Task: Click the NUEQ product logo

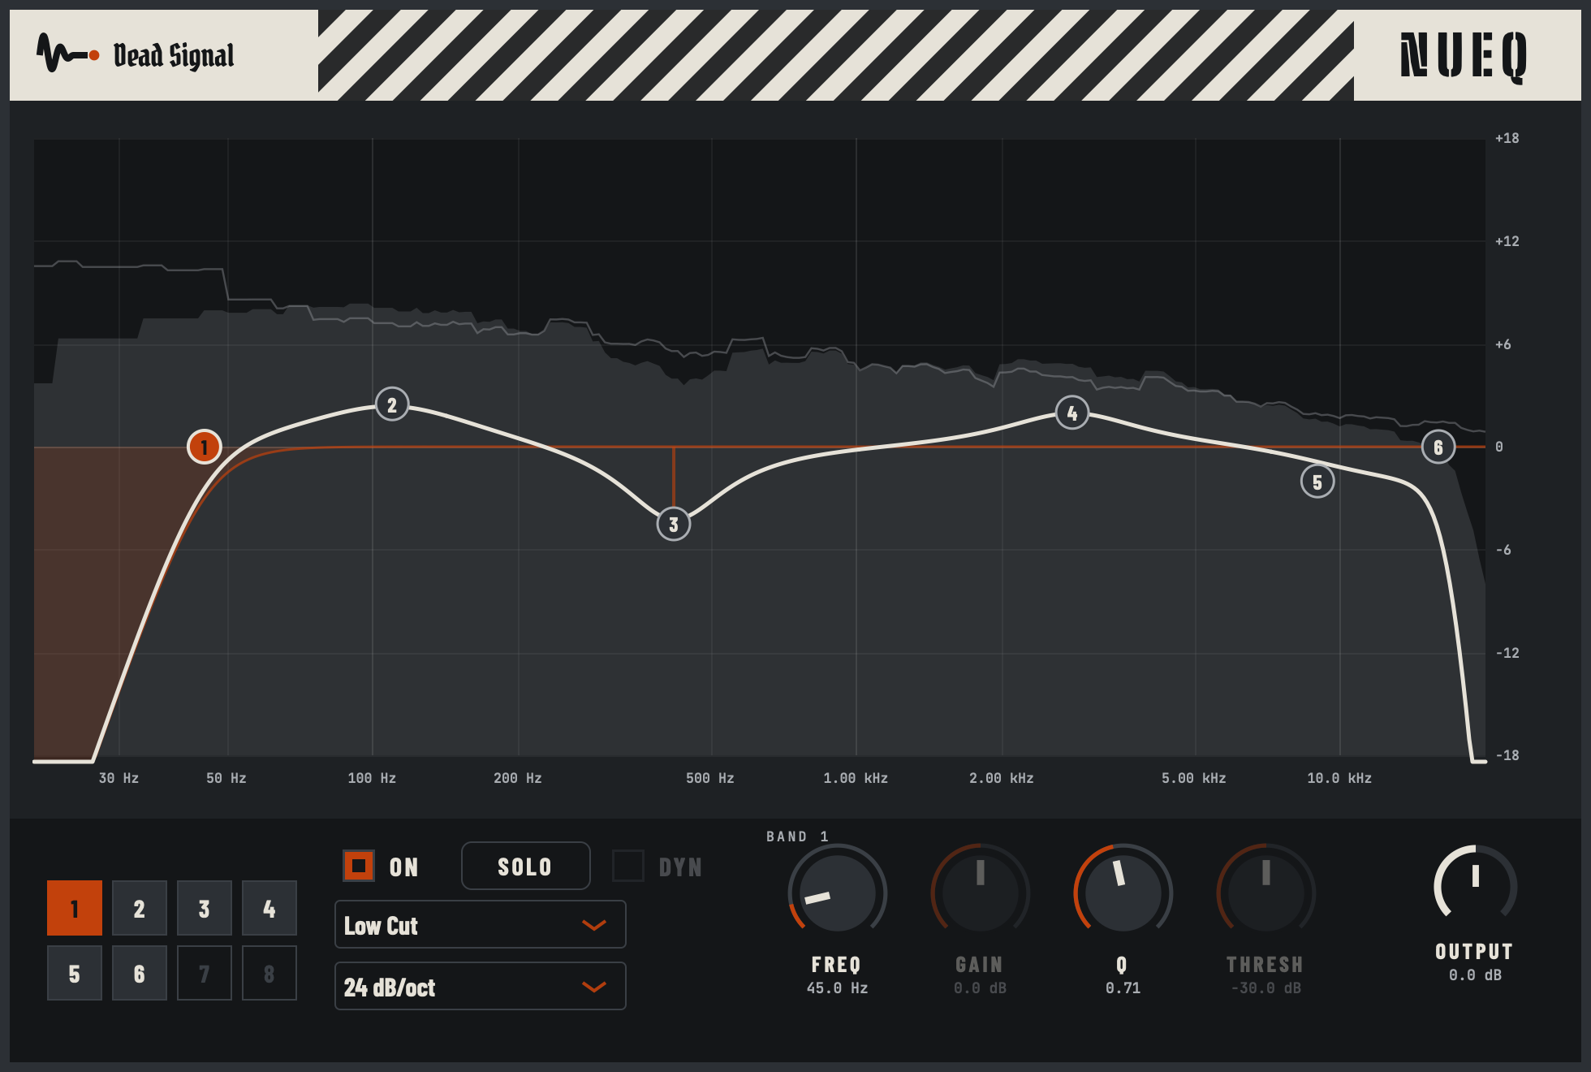Action: pos(1464,56)
